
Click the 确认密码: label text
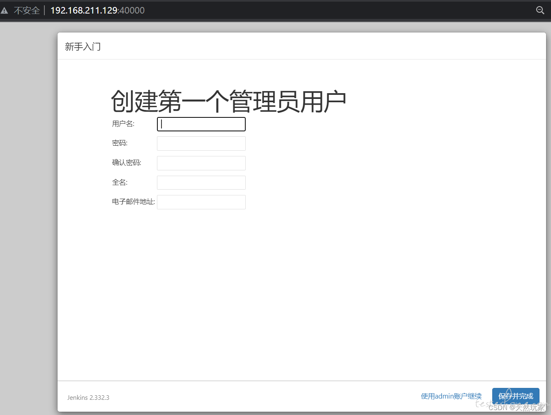click(x=127, y=163)
